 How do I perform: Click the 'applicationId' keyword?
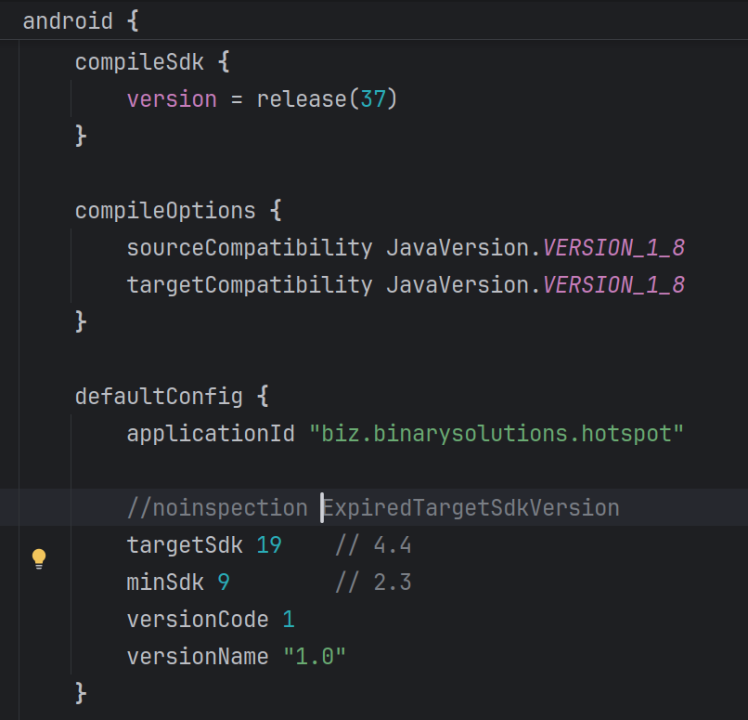pos(211,434)
